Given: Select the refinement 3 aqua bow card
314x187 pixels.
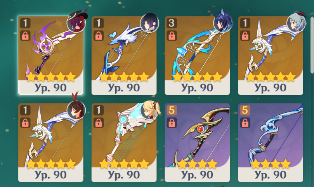Looking at the screenshot, I should 197,55.
